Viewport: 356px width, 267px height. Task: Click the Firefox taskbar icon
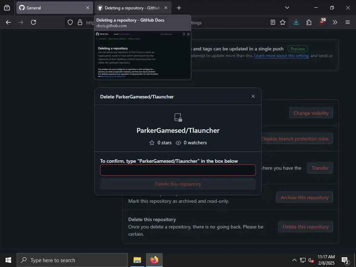(154, 260)
